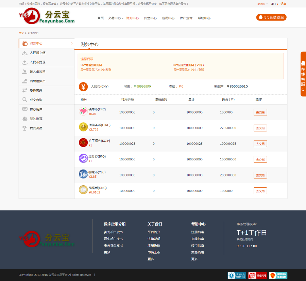
Task: Click 更多 under 数字货币介绍
Action: [107, 252]
